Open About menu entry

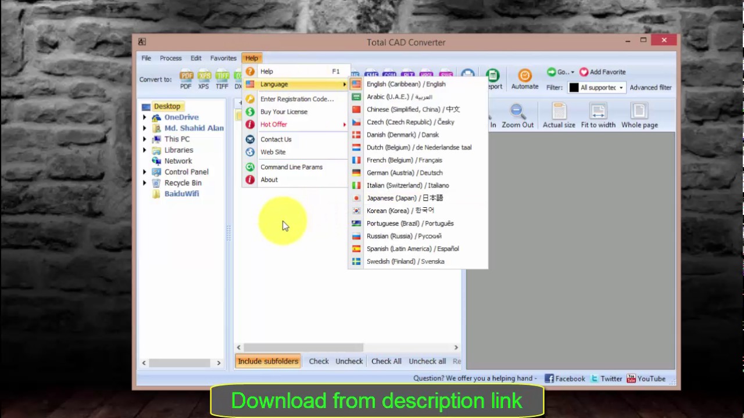(x=295, y=180)
